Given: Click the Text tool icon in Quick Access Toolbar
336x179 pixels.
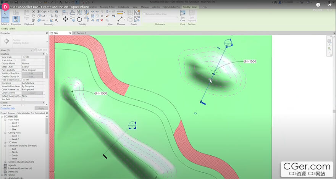Looking at the screenshot, I should pos(61,2).
